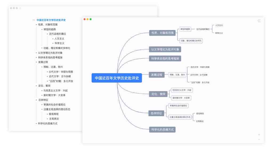Image resolution: width=274 pixels, height=154 pixels.
Task: Click mind map leaf 客观再现
Action: tap(200, 114)
